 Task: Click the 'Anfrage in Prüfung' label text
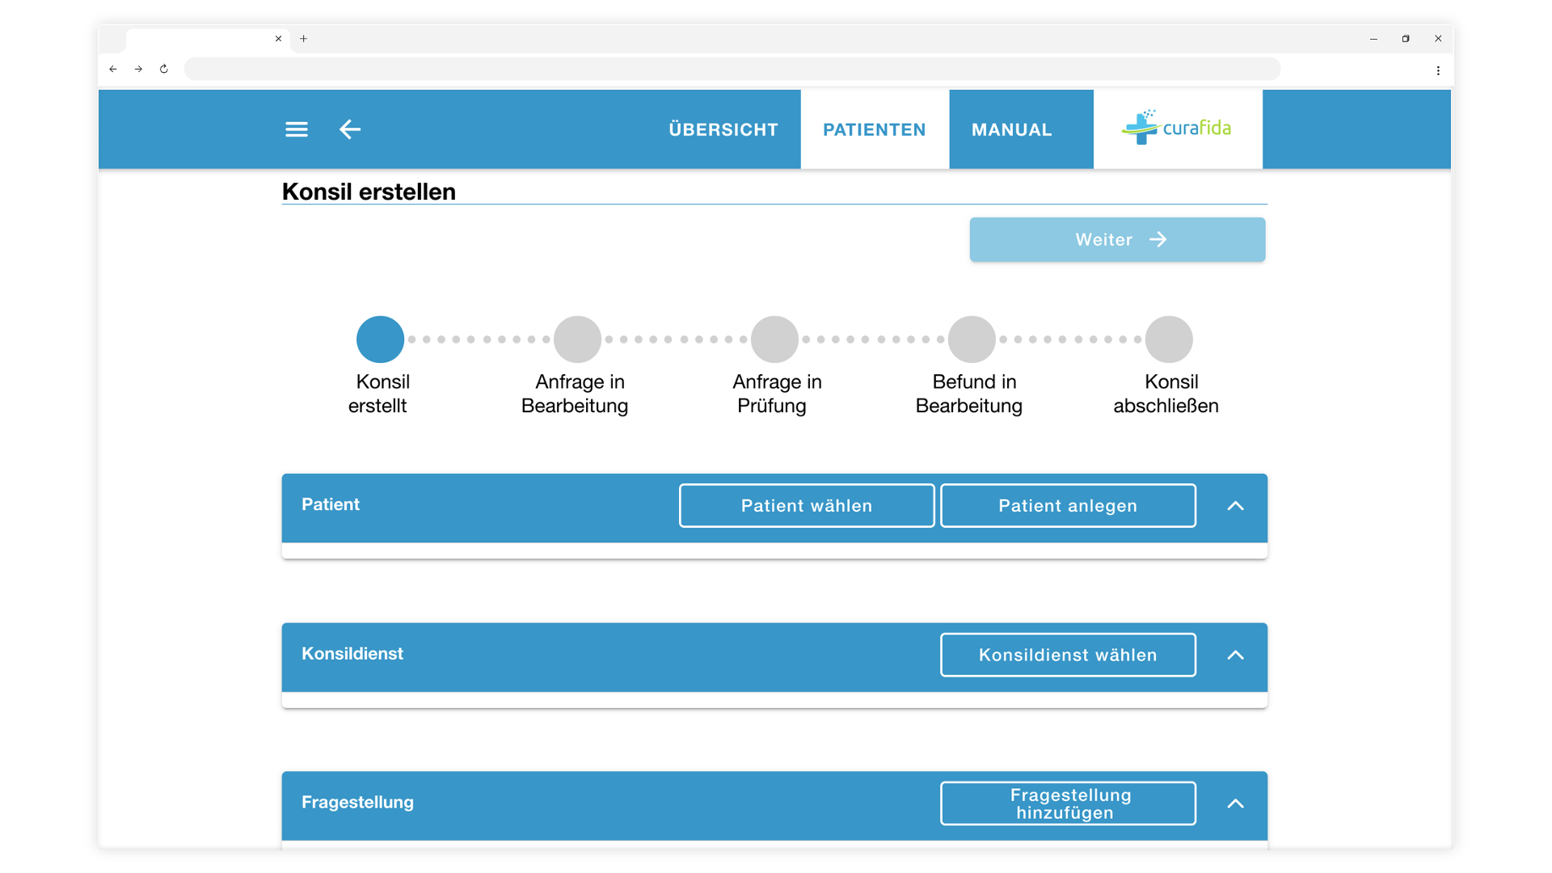[x=775, y=394]
